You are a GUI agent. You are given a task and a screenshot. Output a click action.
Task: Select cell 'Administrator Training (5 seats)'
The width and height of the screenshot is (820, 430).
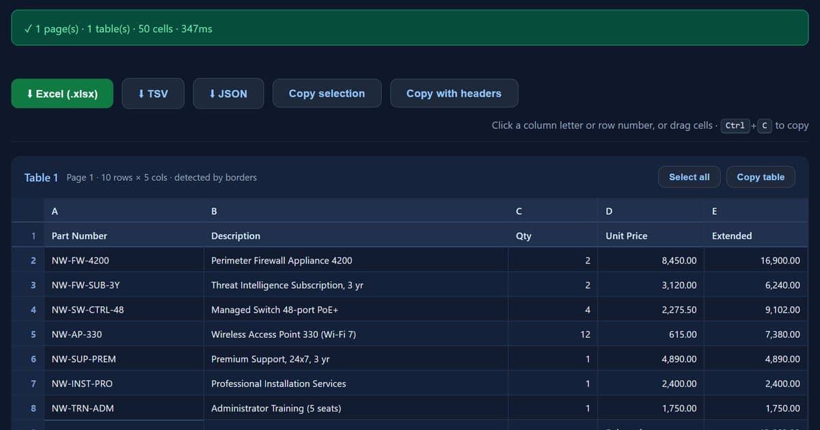pos(356,407)
